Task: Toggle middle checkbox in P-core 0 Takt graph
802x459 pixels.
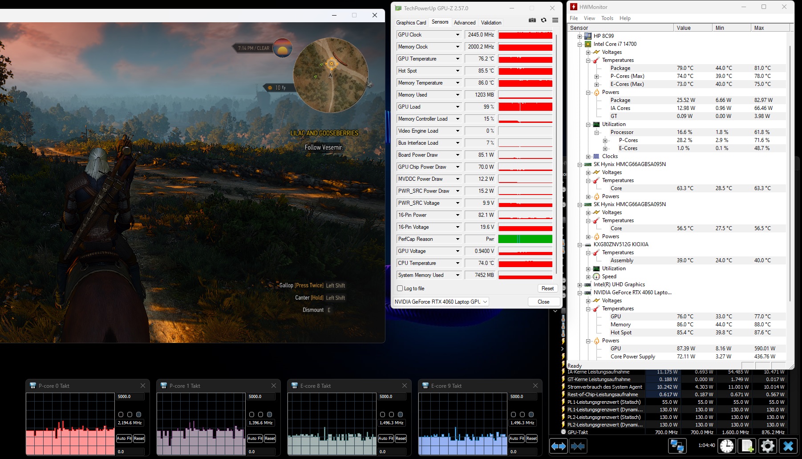Action: [130, 414]
